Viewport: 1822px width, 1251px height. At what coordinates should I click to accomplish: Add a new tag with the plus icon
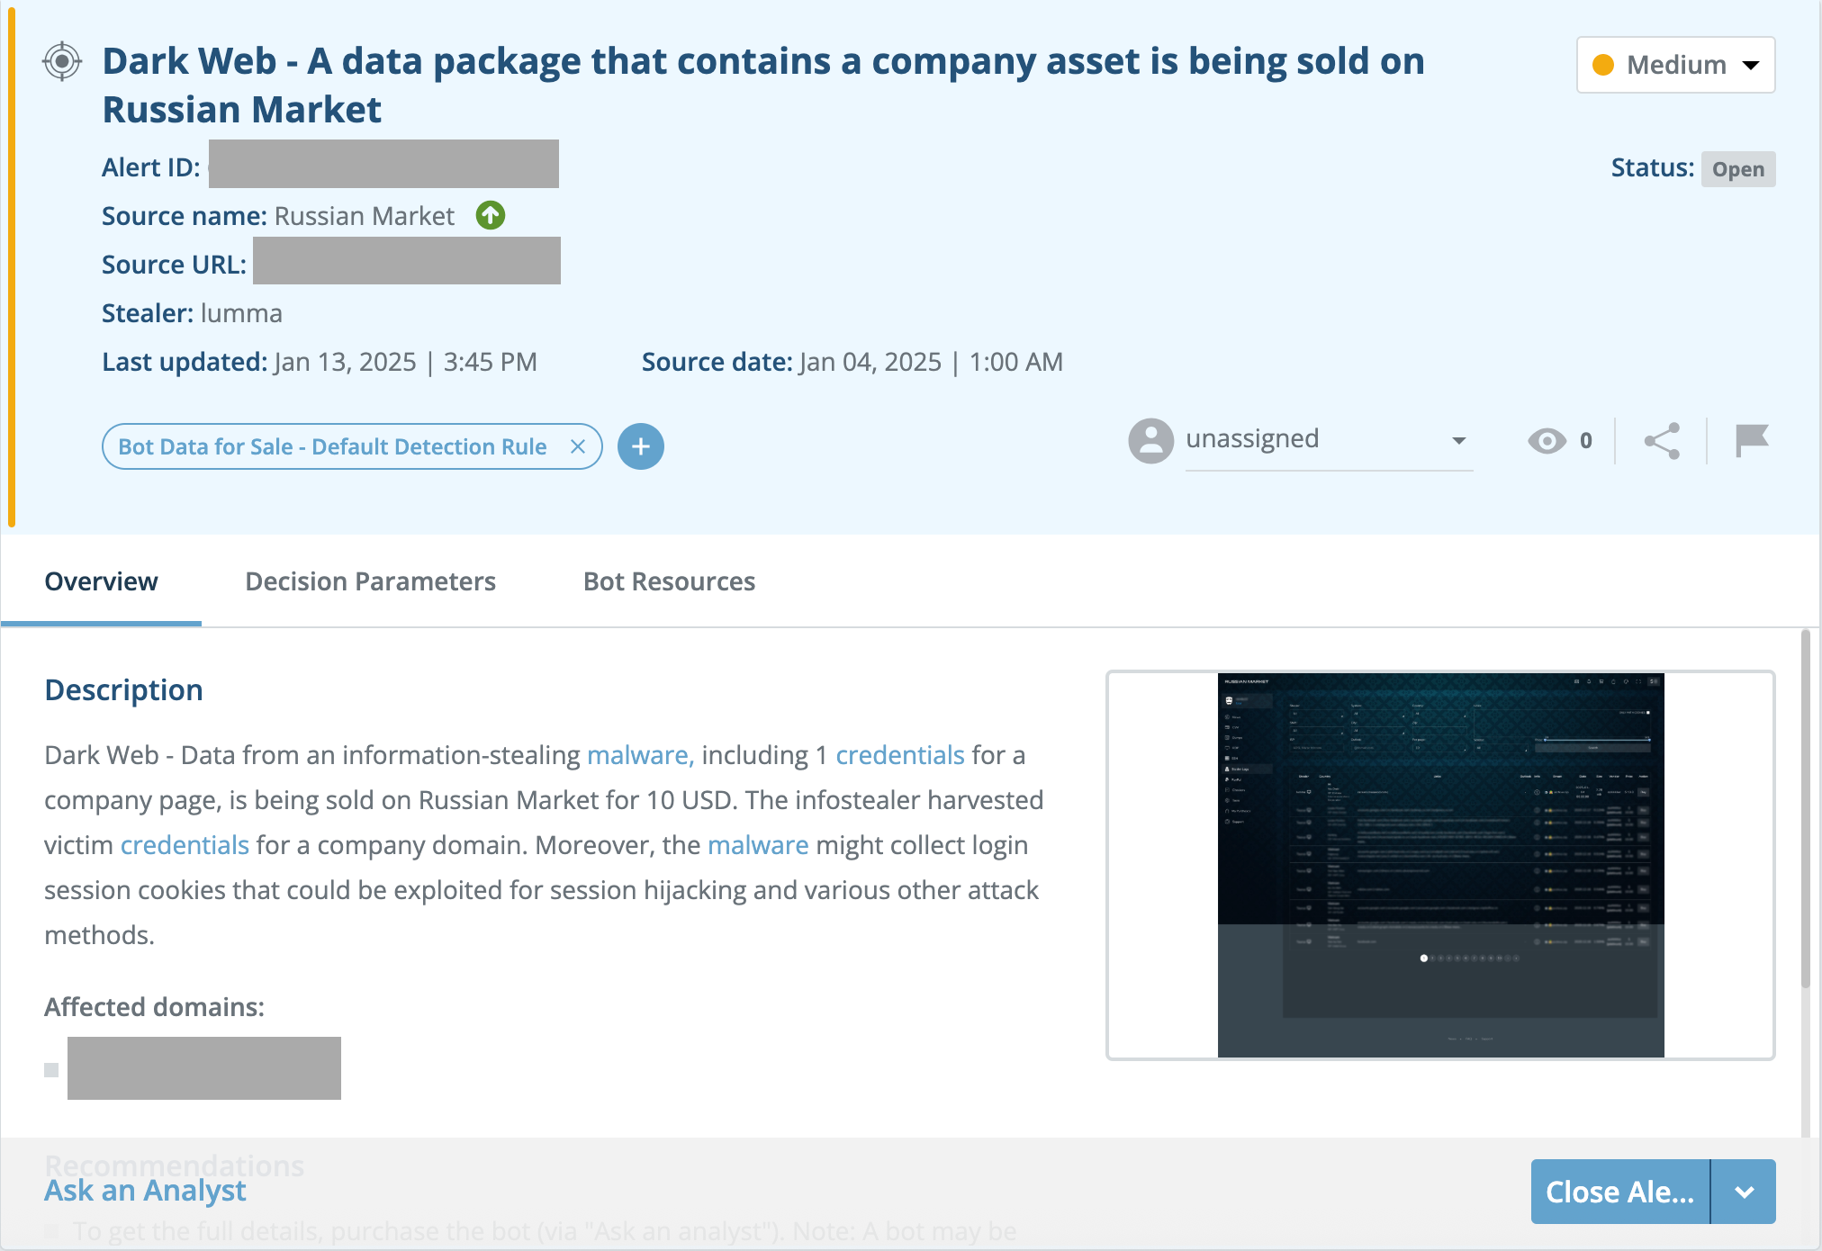(x=640, y=446)
